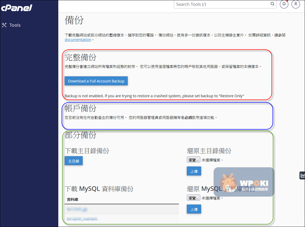Screen dimensions: 305x227
Task: Click the 資料庫 column header
Action: (72, 199)
